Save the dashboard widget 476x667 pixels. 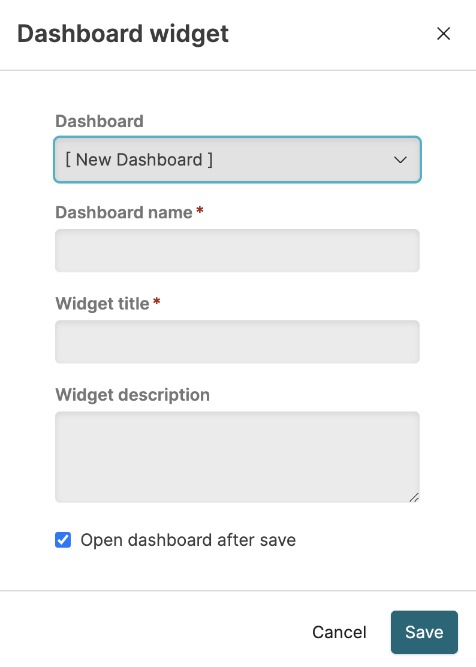click(x=424, y=632)
